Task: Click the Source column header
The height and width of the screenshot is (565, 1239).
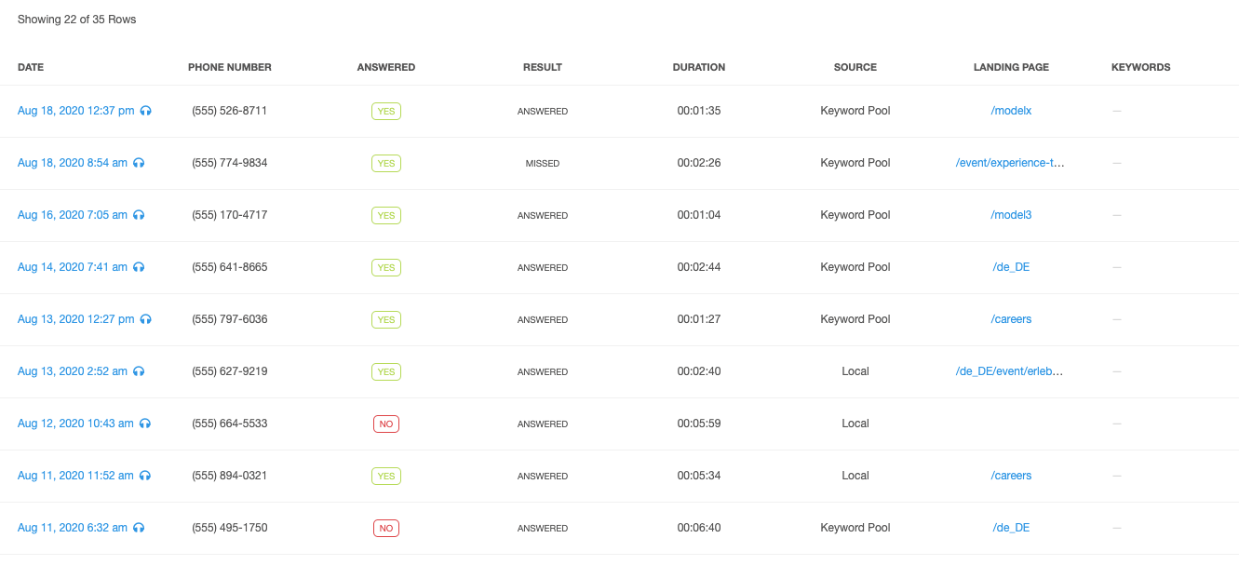Action: [x=855, y=67]
